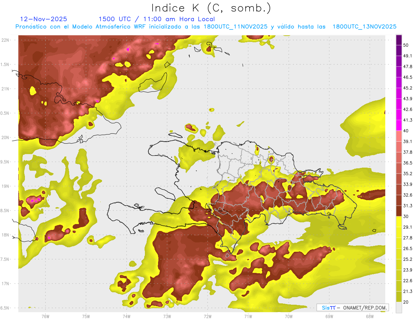Click the "23.9" color scale value

[x=408, y=270]
